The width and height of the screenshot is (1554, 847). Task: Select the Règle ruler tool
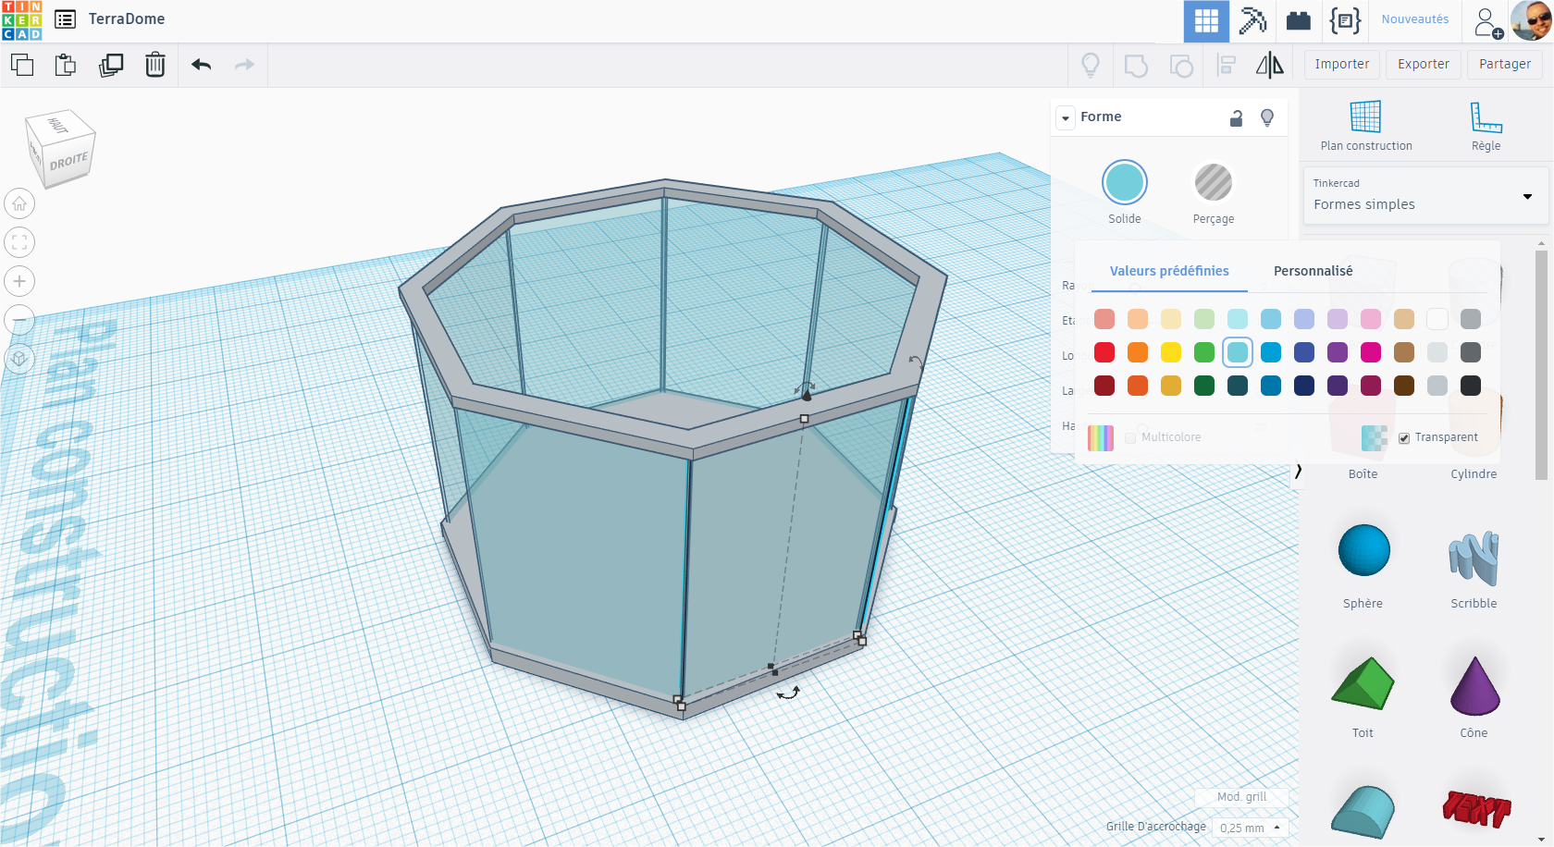[1486, 126]
